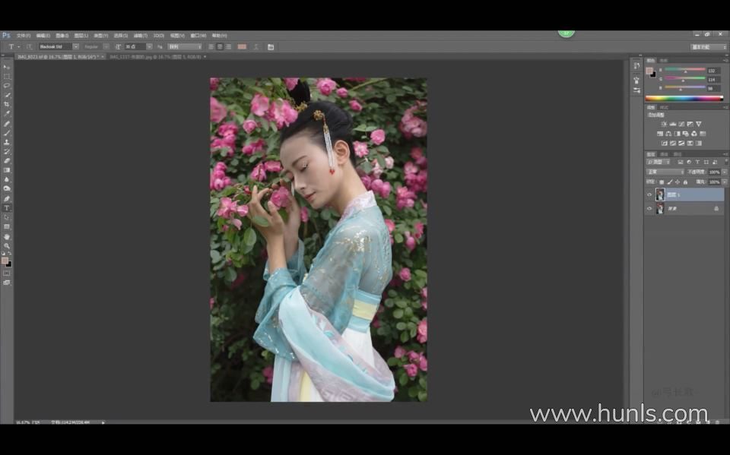The image size is (730, 455).
Task: Open the Layer menu
Action: tap(81, 36)
